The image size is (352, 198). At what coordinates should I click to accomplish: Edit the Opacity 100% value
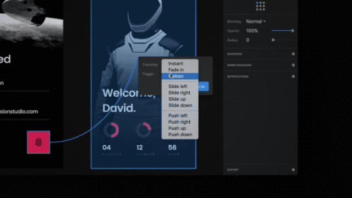pyautogui.click(x=252, y=31)
